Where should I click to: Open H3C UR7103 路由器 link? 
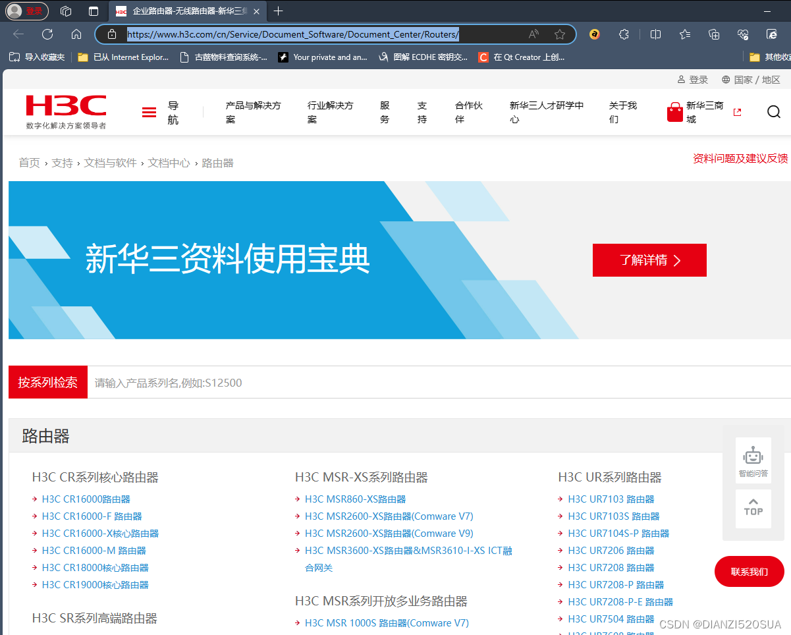pyautogui.click(x=611, y=499)
